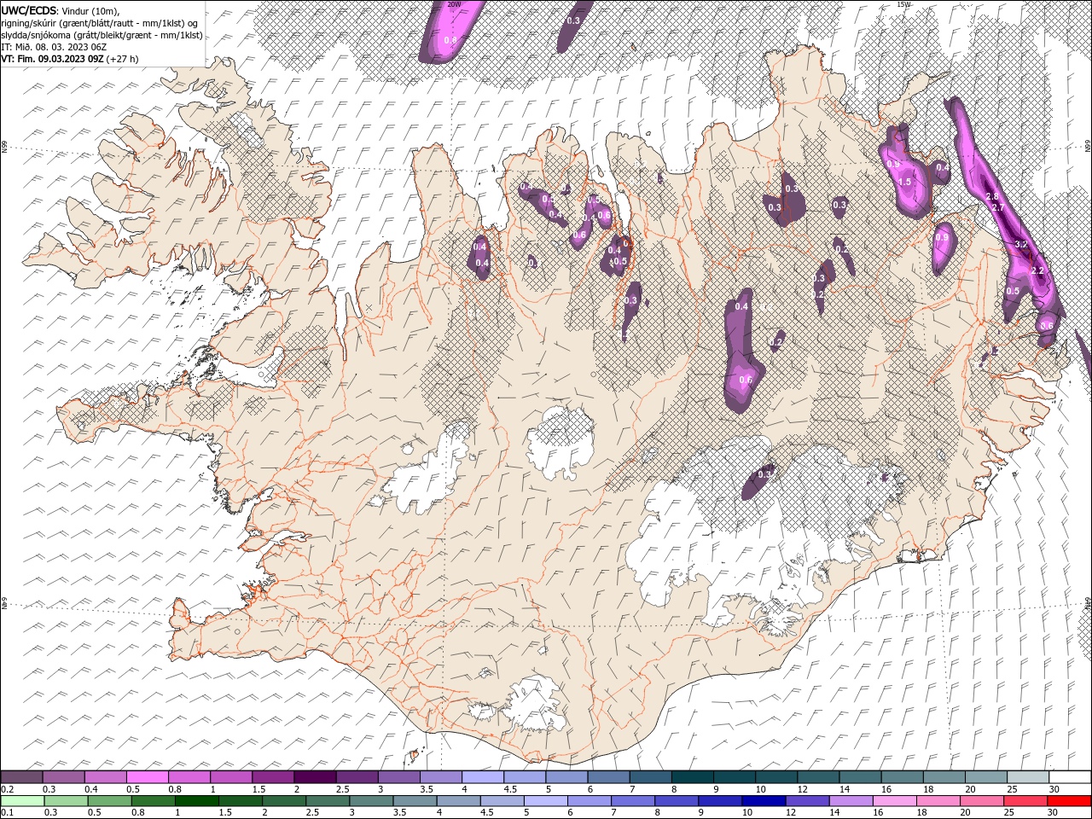This screenshot has width=1092, height=819.
Task: Pick the dusky mauve 0.2 swatch starting upper legend row
Action: [22, 777]
